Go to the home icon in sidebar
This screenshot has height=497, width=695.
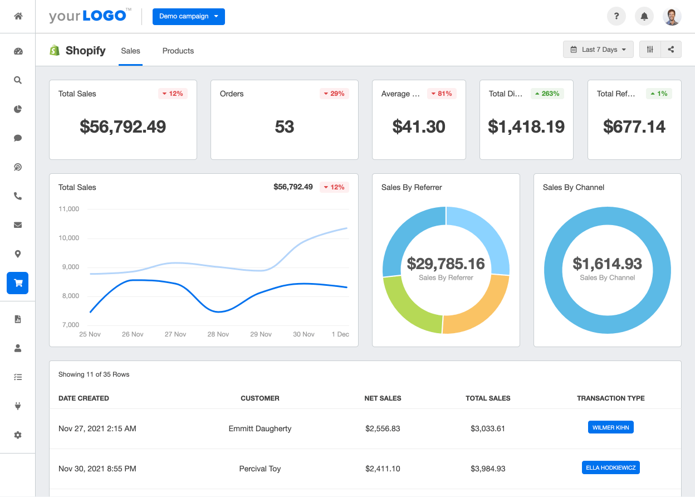click(18, 16)
